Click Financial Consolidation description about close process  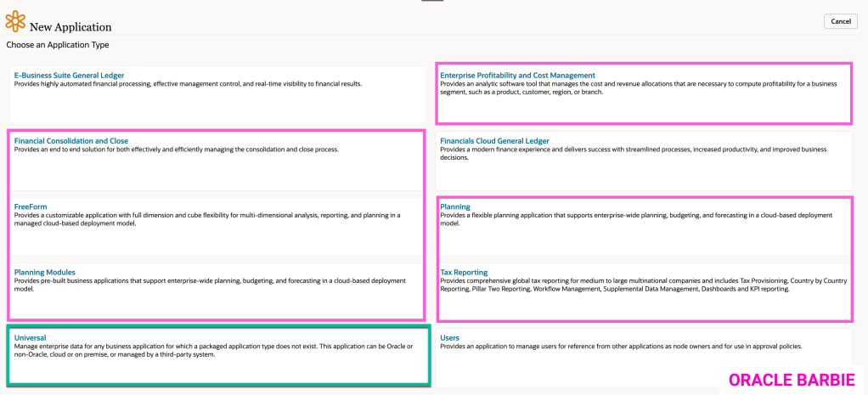pyautogui.click(x=176, y=150)
